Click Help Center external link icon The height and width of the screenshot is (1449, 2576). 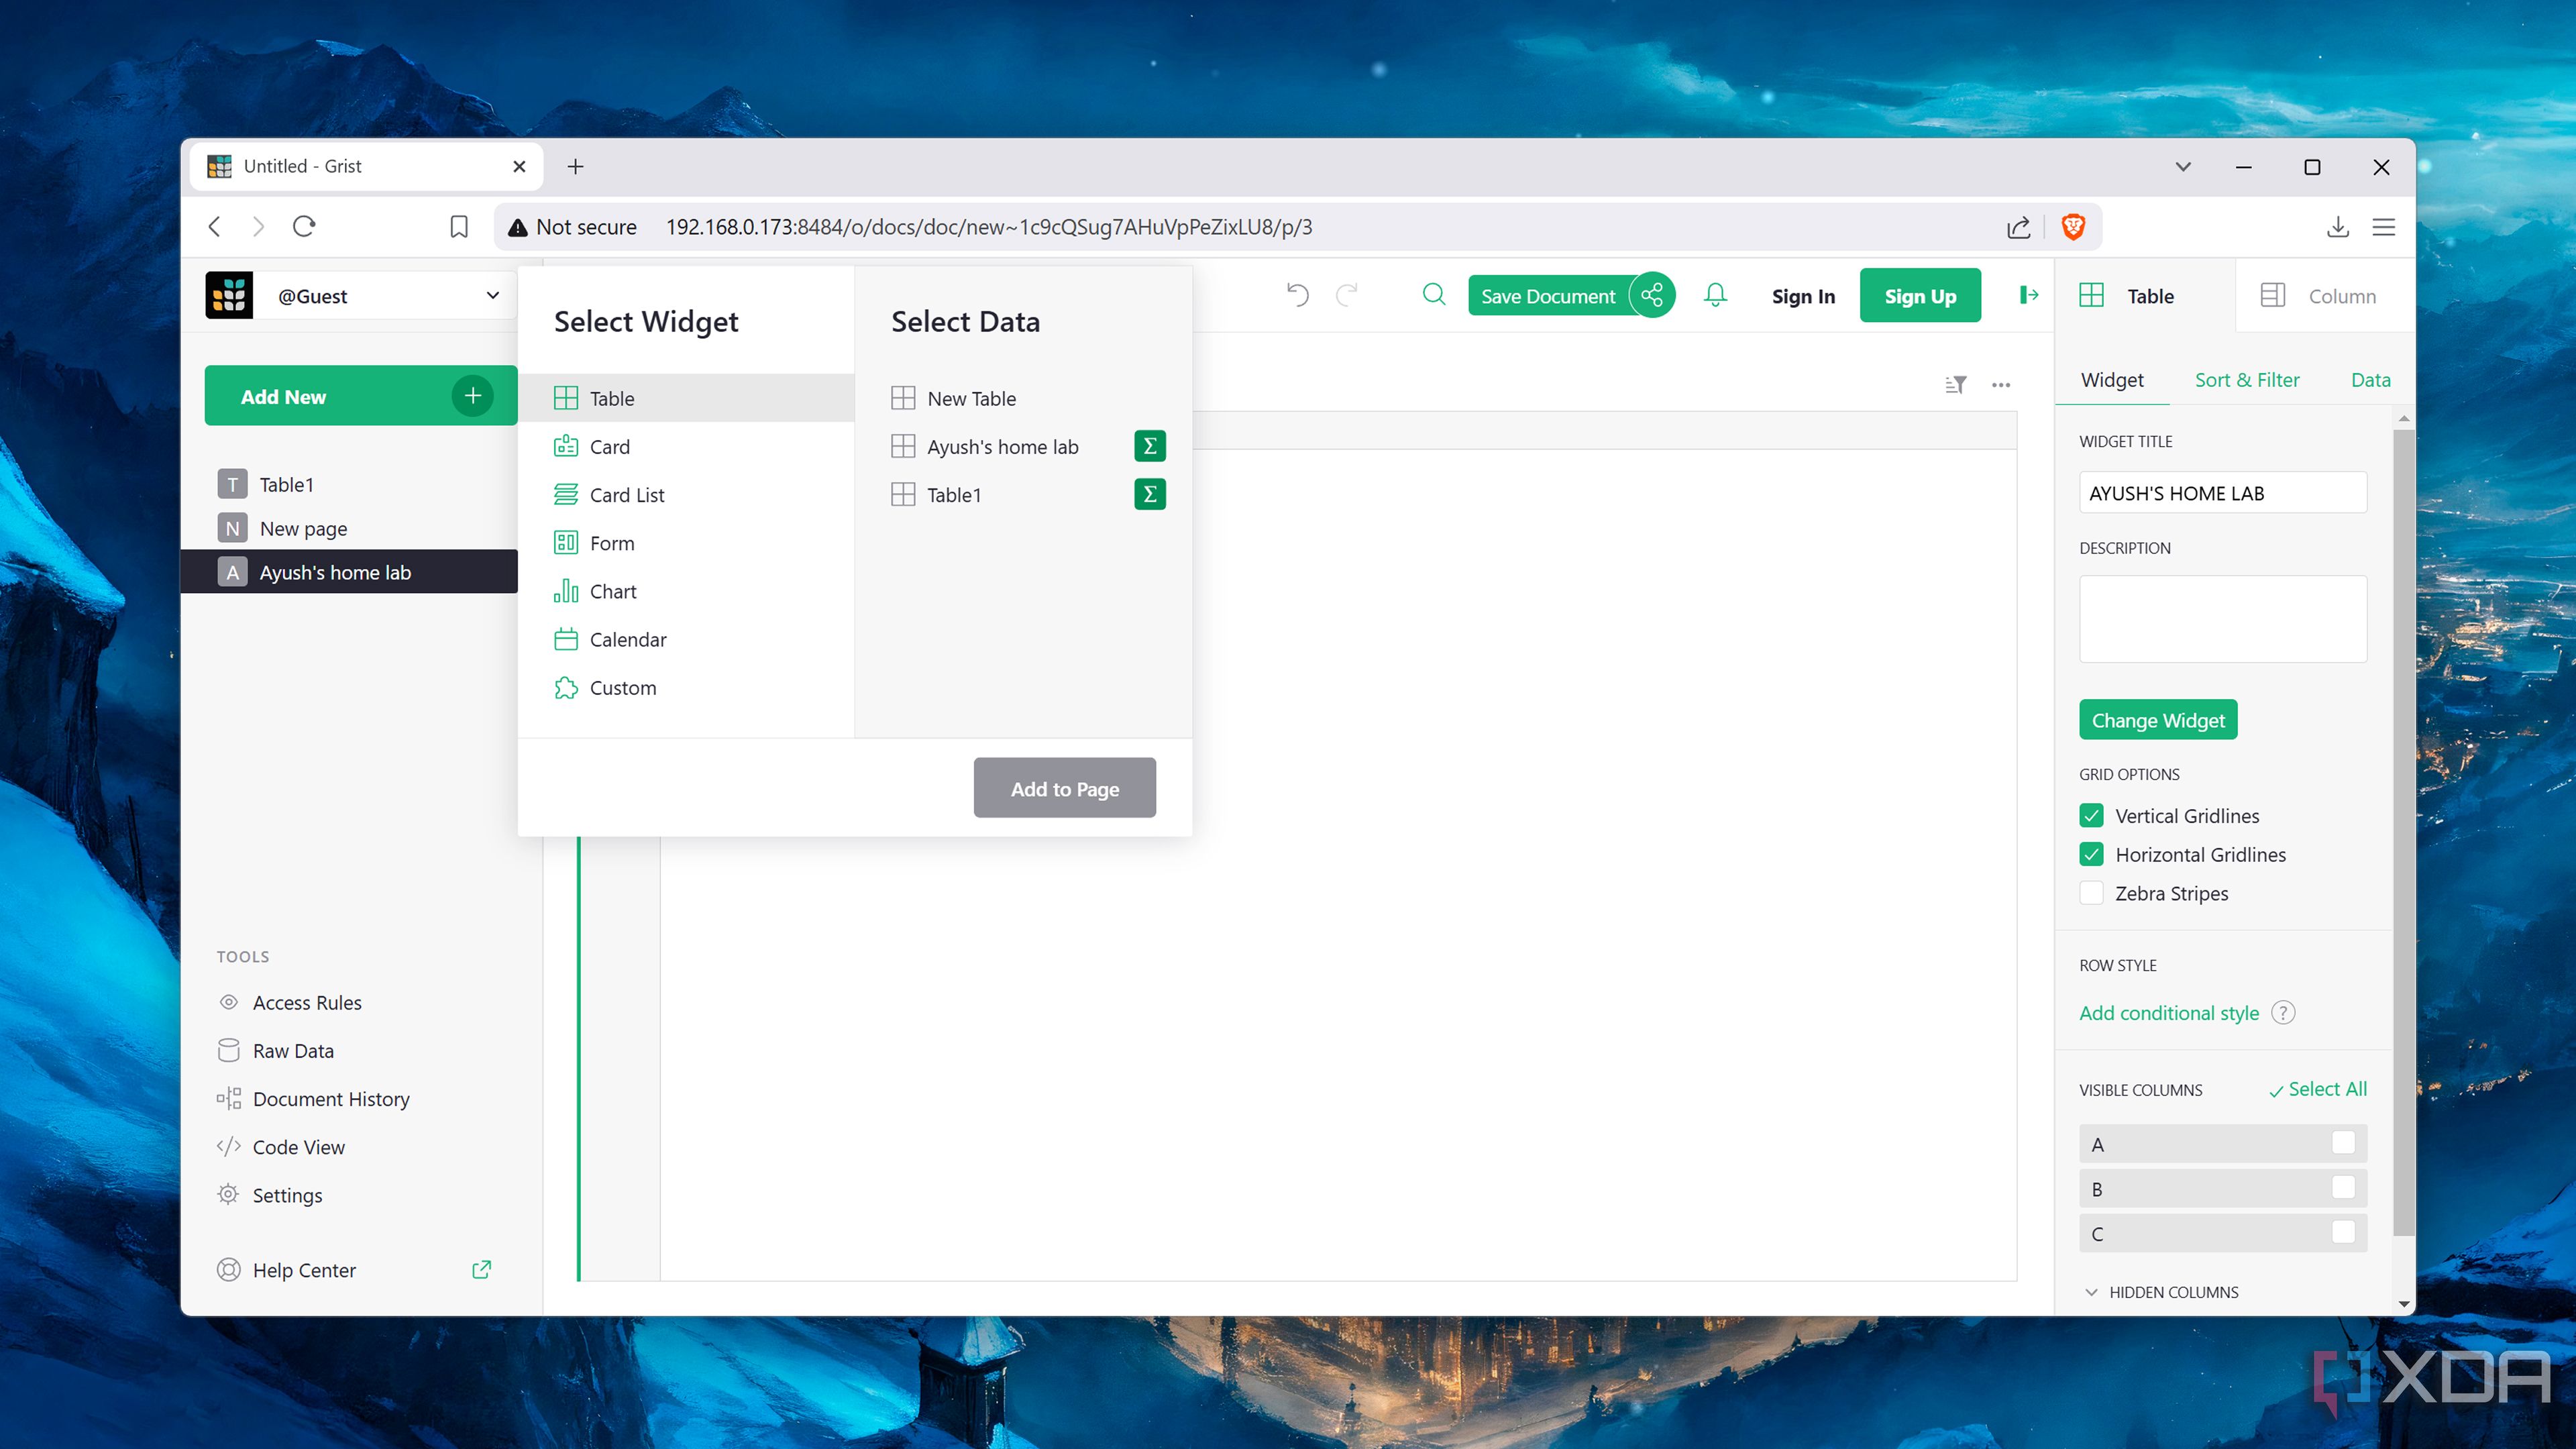[481, 1269]
